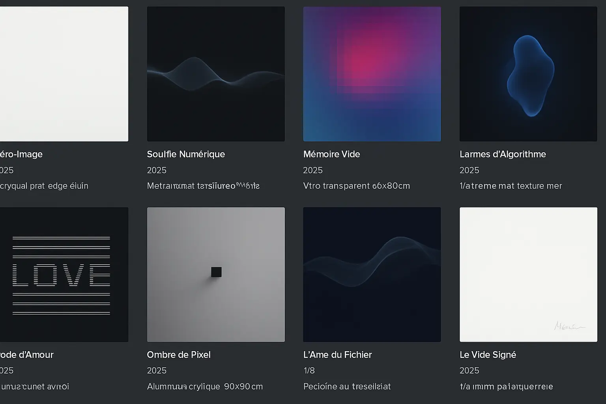This screenshot has height=404, width=606.
Task: Open L'Ame du Fichier dark wave image
Action: point(372,275)
